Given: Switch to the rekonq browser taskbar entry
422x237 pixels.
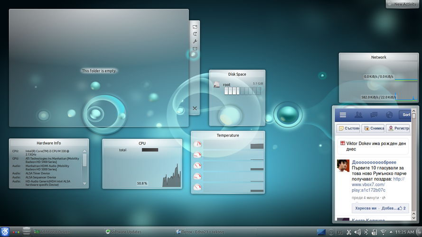Looking at the screenshot, I should pos(216,232).
